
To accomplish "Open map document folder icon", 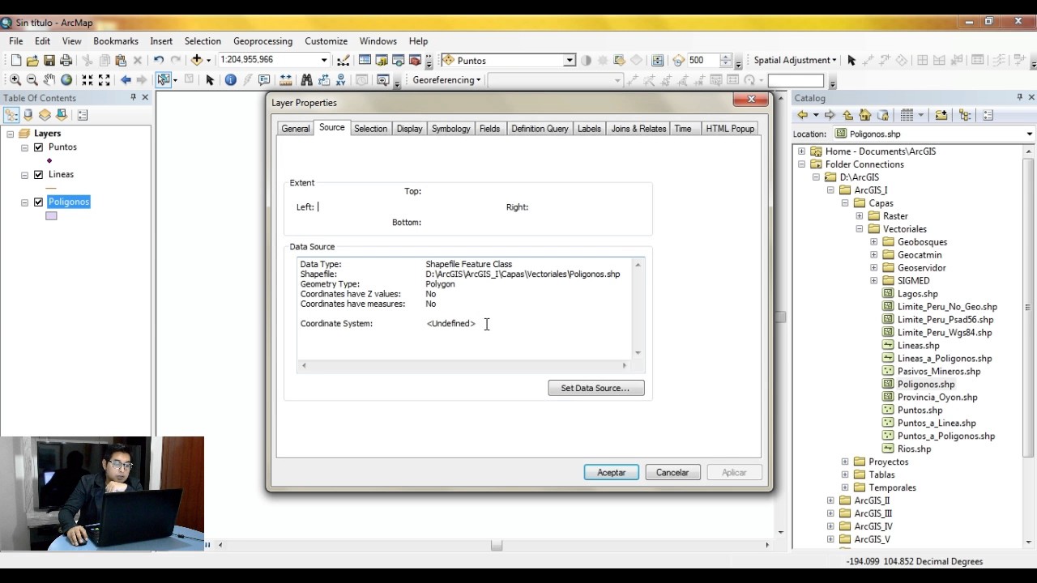I will 32,60.
